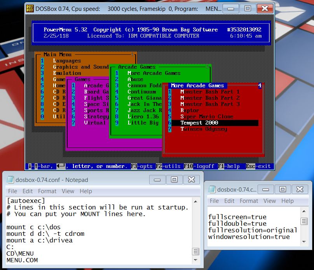Image resolution: width=314 pixels, height=270 pixels.
Task: Select Super Mario Clone entry
Action: (x=207, y=116)
